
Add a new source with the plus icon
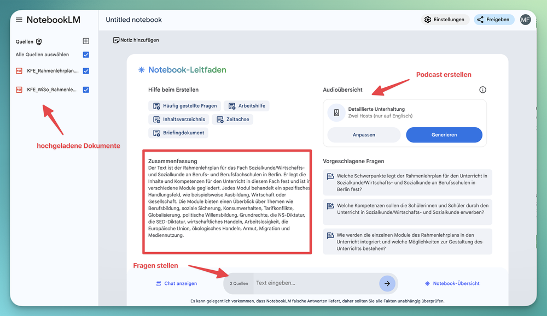pyautogui.click(x=86, y=41)
